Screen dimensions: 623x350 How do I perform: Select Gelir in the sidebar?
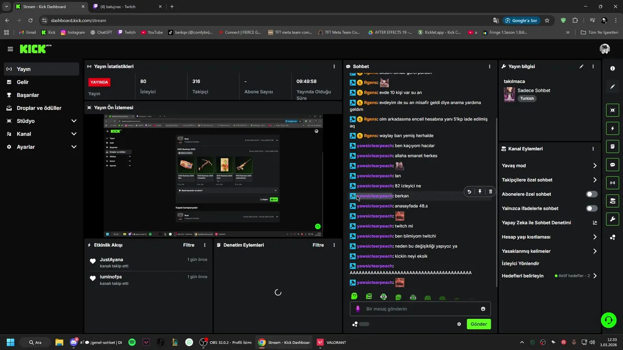tap(41, 82)
